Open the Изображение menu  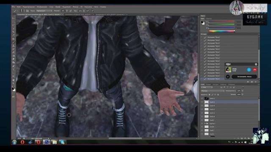42,7
